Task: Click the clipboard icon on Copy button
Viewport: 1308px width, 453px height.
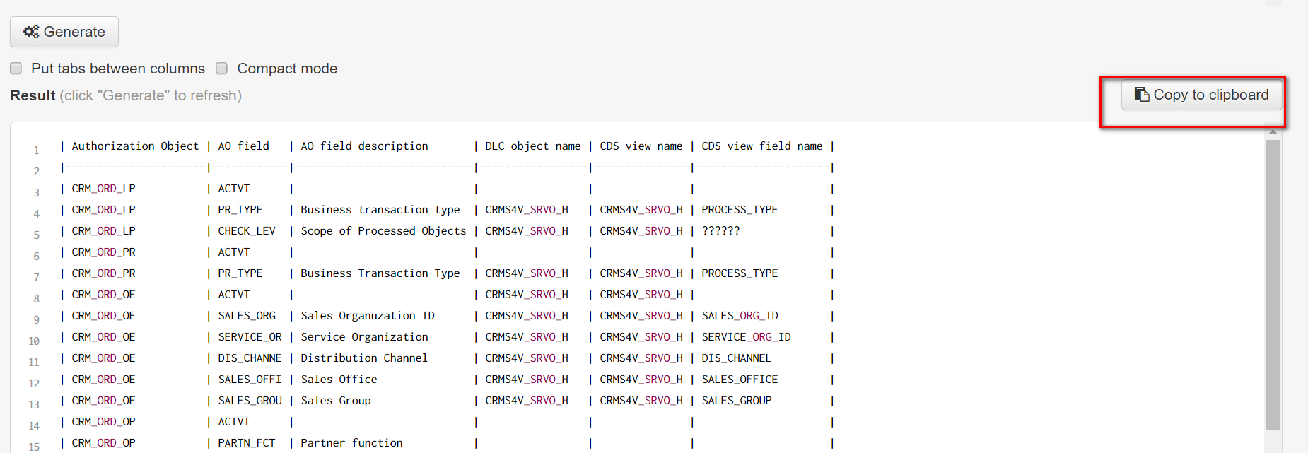Action: (1141, 95)
